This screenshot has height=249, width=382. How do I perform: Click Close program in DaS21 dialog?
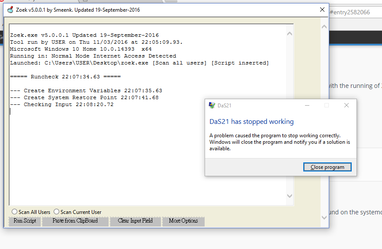327,167
